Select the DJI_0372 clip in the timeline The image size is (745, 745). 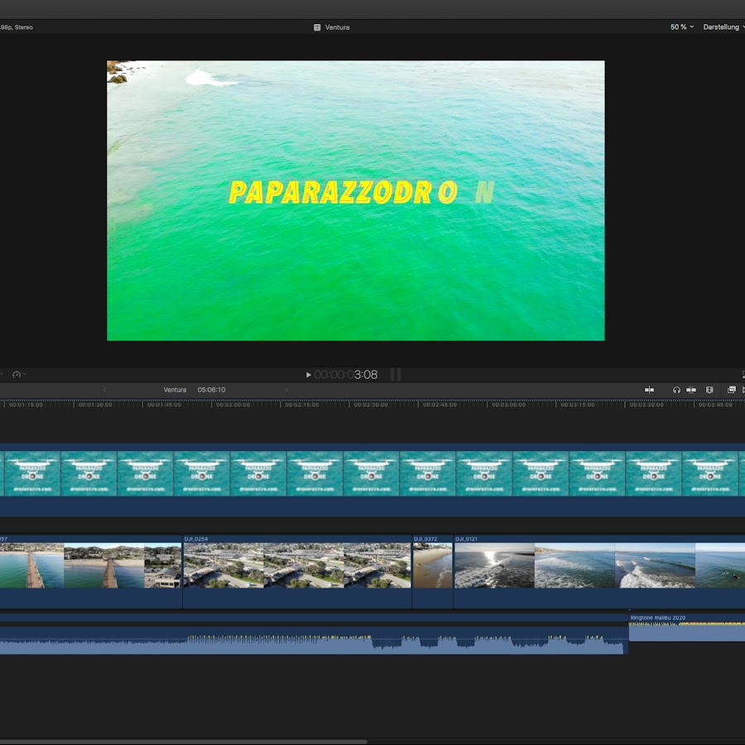pos(432,571)
